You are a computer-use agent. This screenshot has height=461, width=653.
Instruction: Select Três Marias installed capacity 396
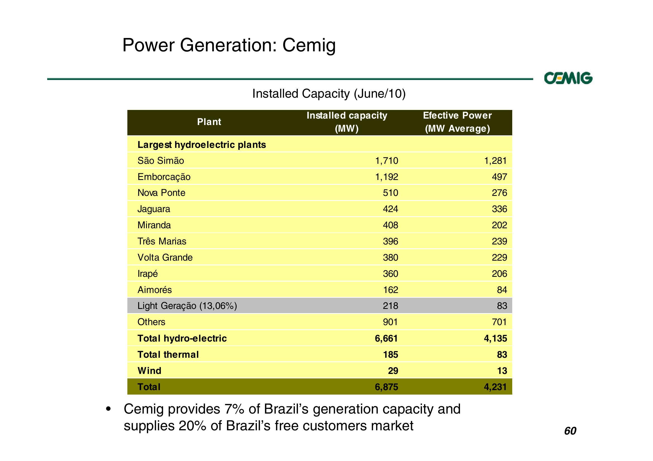coord(390,242)
